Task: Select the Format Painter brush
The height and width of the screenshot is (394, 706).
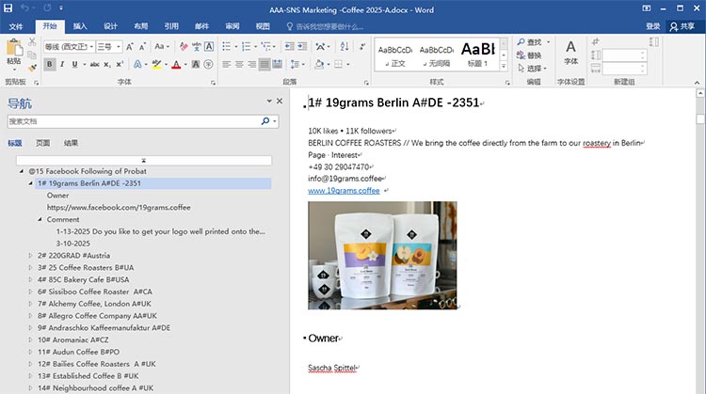Action: click(32, 68)
